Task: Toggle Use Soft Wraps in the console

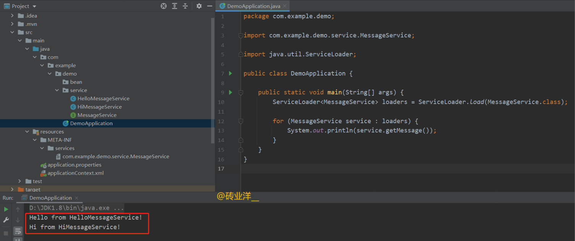Action: [18, 231]
